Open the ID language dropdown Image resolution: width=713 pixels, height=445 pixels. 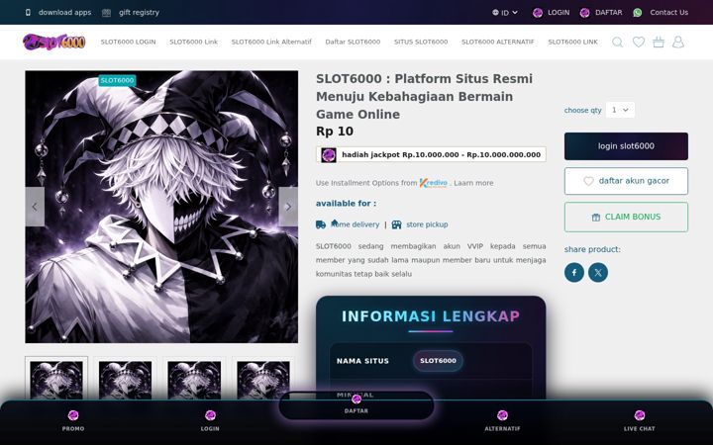(x=505, y=13)
